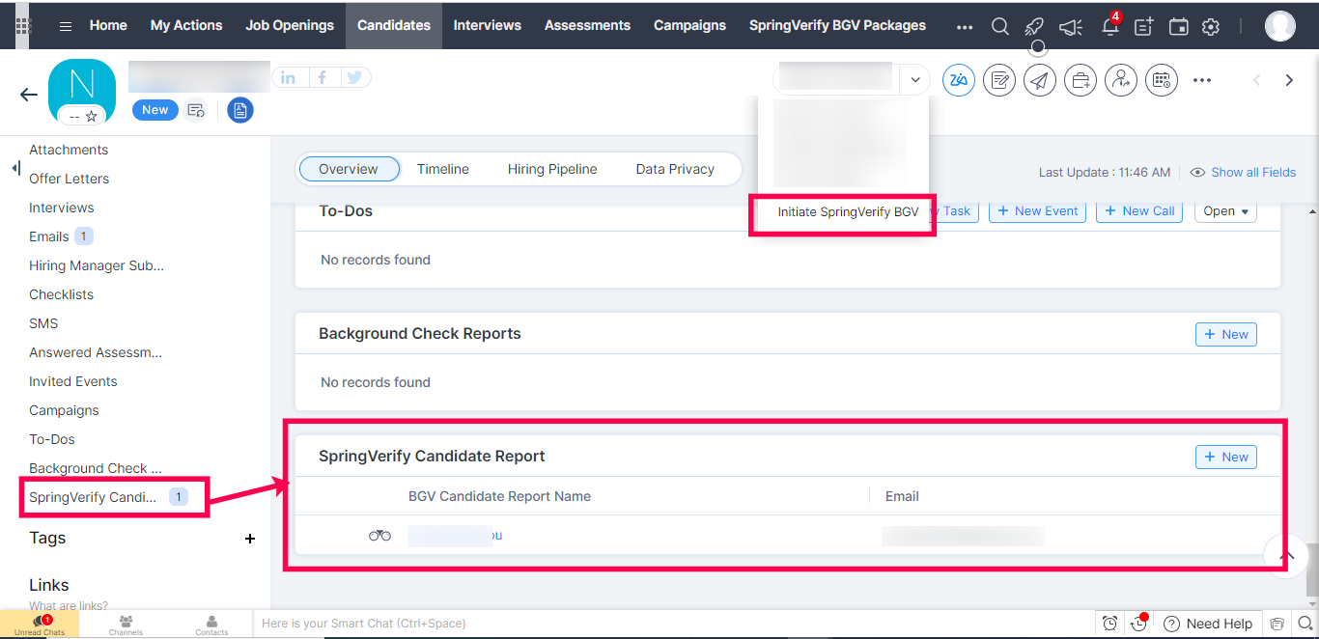Collapse the related list sidebar
Image resolution: width=1319 pixels, height=639 pixels.
point(15,168)
